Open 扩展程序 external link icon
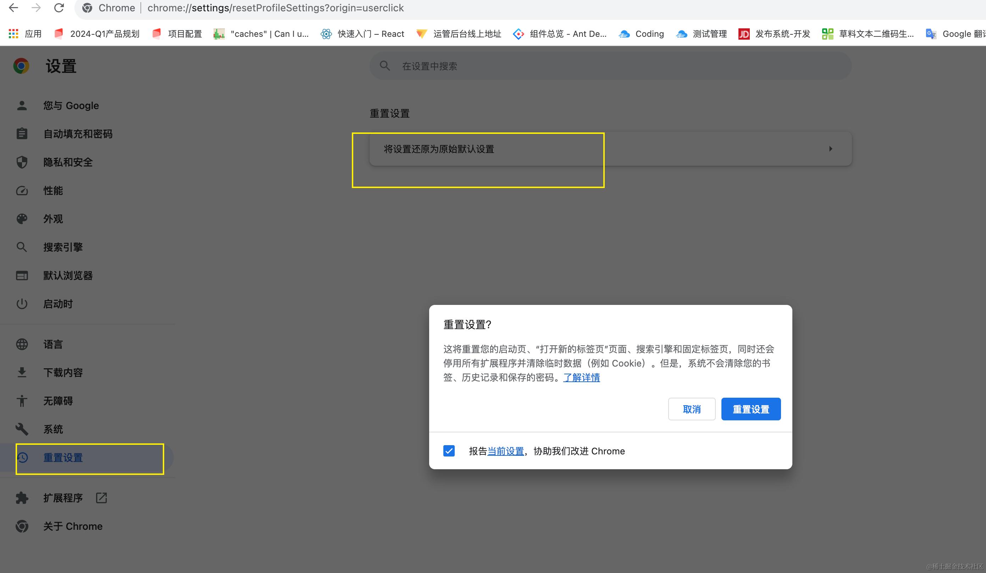 pos(101,498)
